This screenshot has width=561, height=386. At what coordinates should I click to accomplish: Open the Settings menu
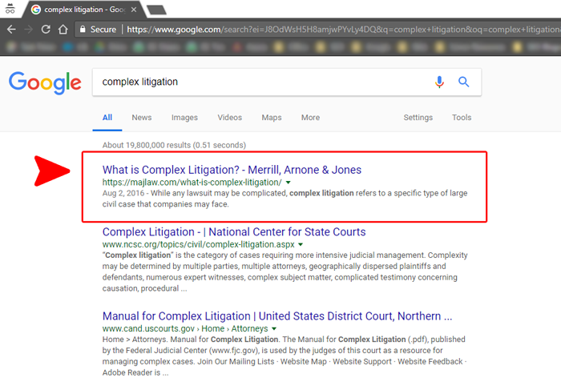click(x=418, y=117)
